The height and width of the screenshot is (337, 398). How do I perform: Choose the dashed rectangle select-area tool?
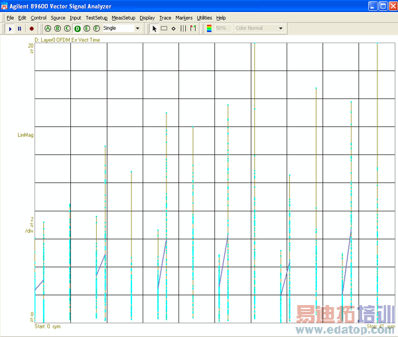[165, 29]
